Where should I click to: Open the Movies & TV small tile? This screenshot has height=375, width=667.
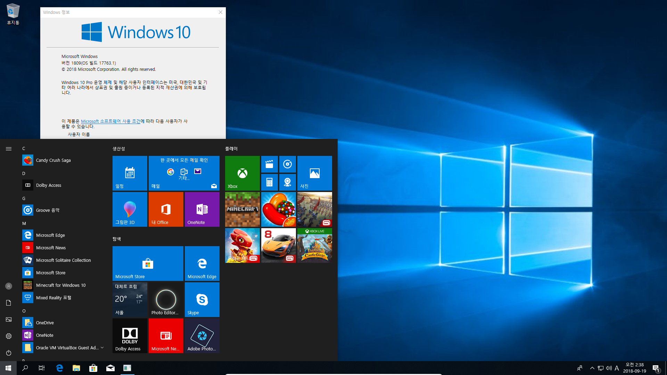(x=270, y=164)
